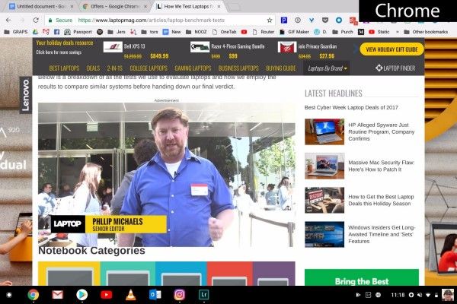Click the Mac Security Flaw article thumbnail
Viewport: 457px width, 304px height.
pyautogui.click(x=324, y=166)
